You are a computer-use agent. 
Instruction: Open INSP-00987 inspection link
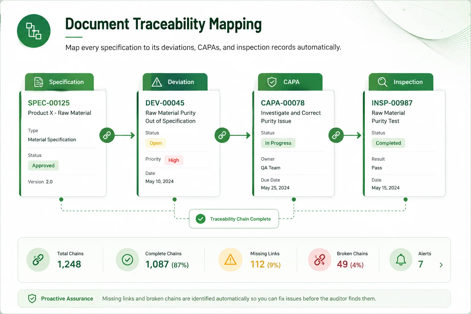[x=392, y=103]
